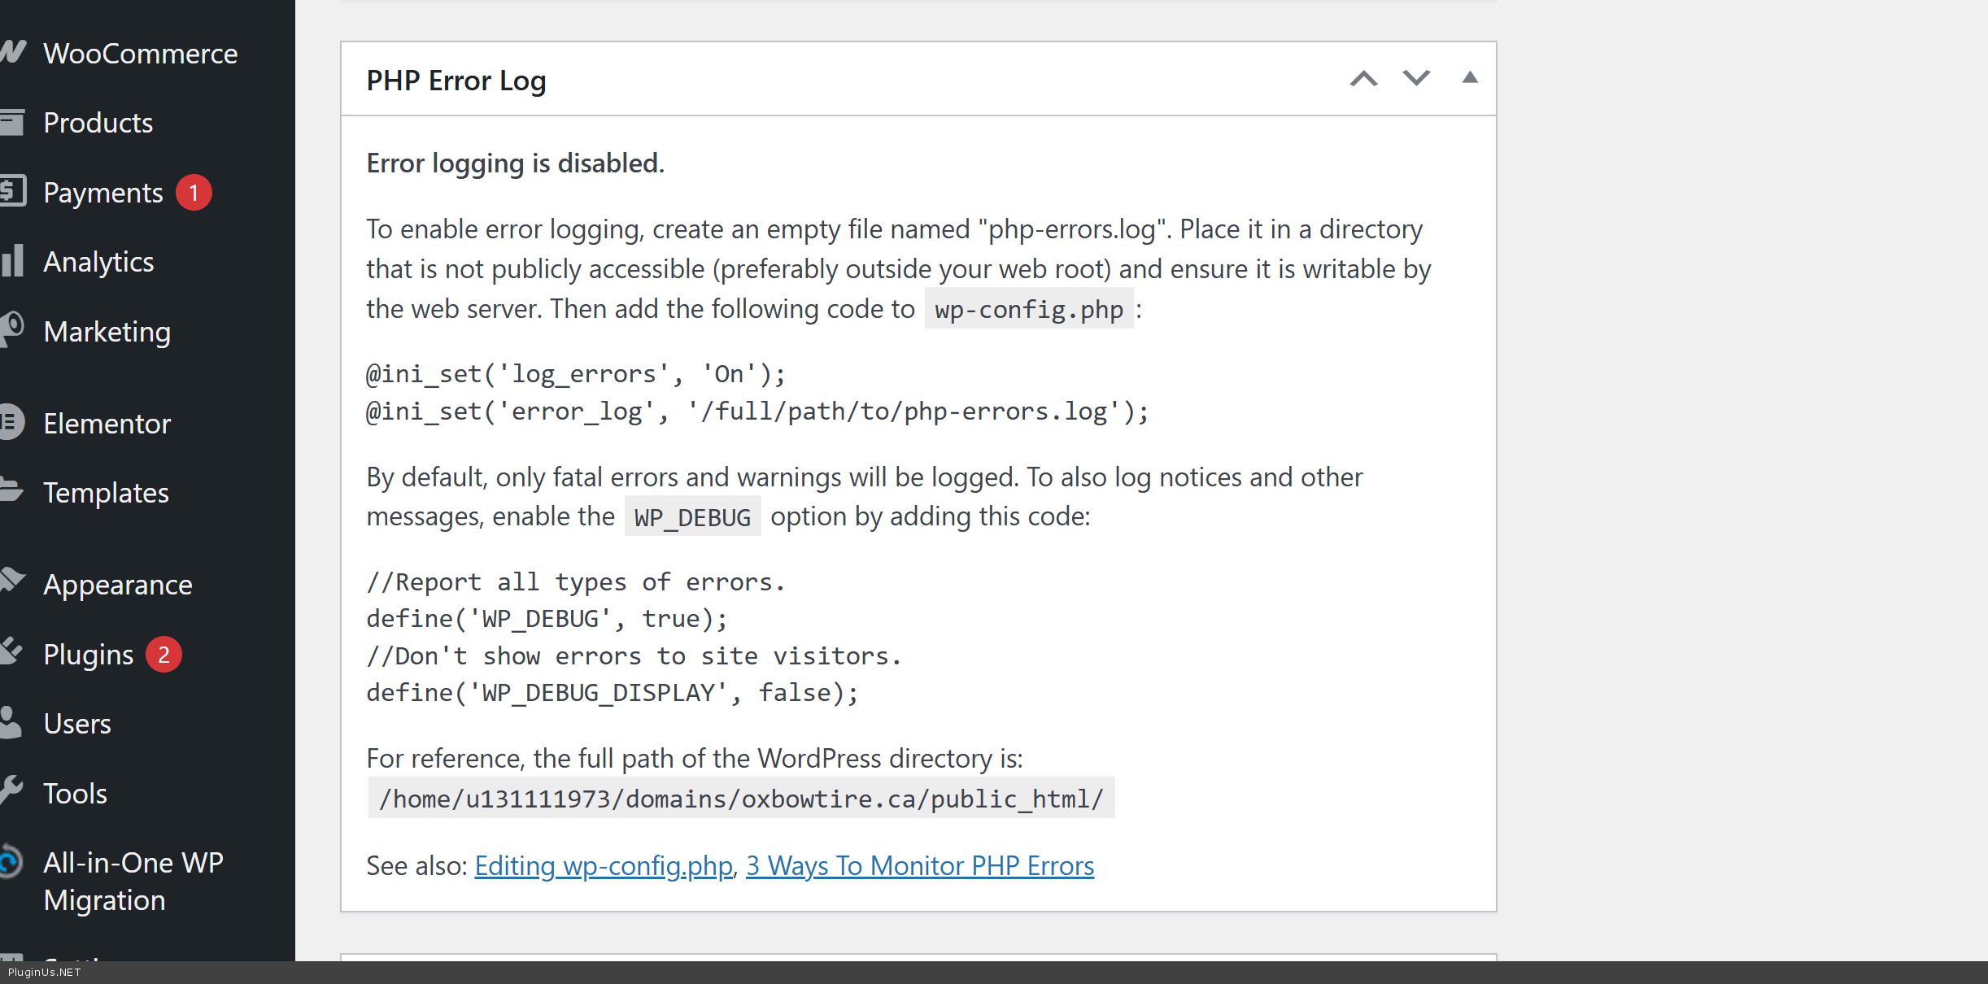Click the Templates folder icon
The width and height of the screenshot is (1988, 984).
(11, 491)
